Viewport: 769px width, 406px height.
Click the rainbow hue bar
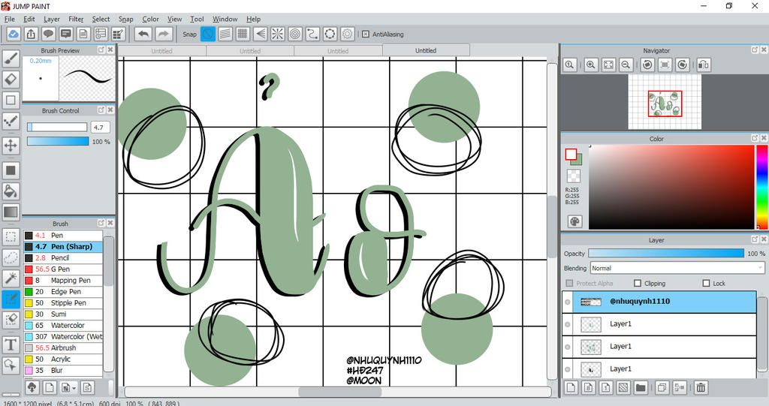coord(762,188)
